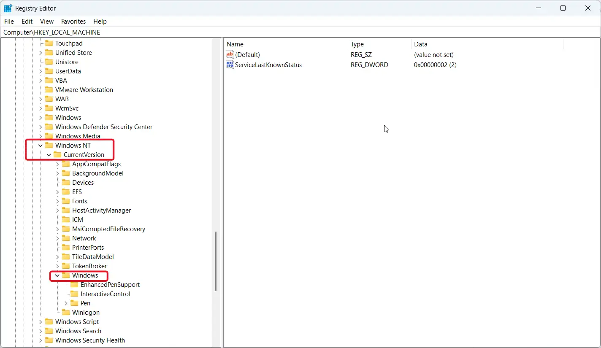Select the Touchpad folder icon

[x=49, y=43]
